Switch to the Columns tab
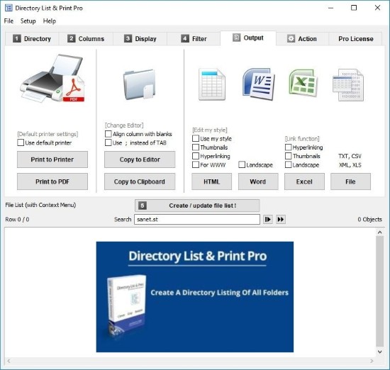390x370 pixels. click(86, 39)
